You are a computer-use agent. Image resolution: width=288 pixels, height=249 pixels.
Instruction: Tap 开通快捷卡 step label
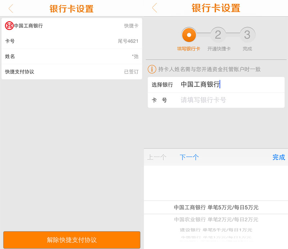[x=219, y=49]
